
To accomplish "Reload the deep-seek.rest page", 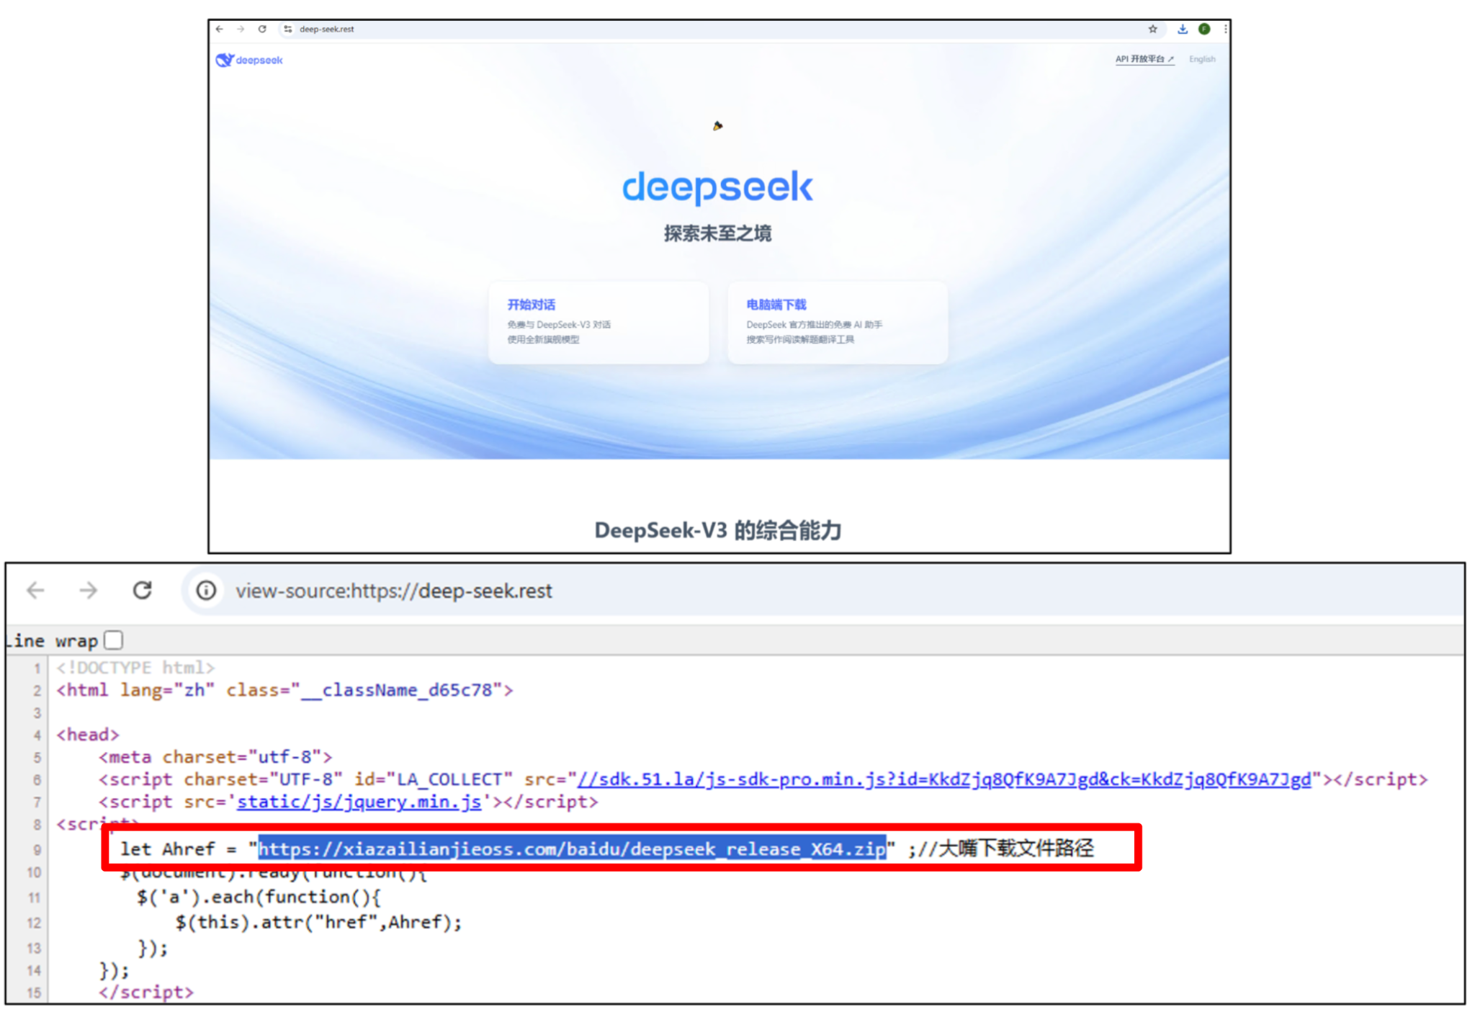I will 262,29.
